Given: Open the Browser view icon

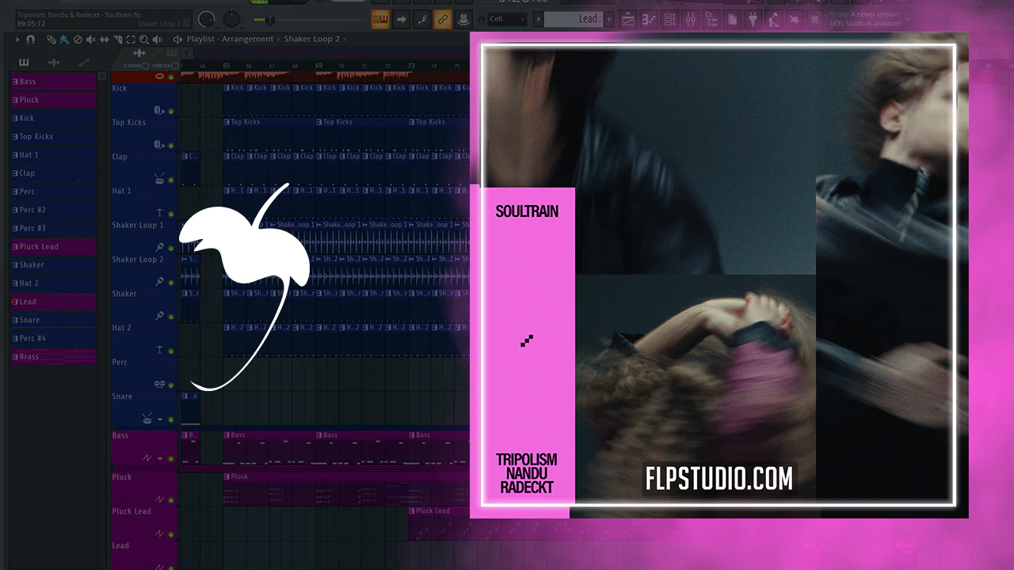Looking at the screenshot, I should 711,19.
